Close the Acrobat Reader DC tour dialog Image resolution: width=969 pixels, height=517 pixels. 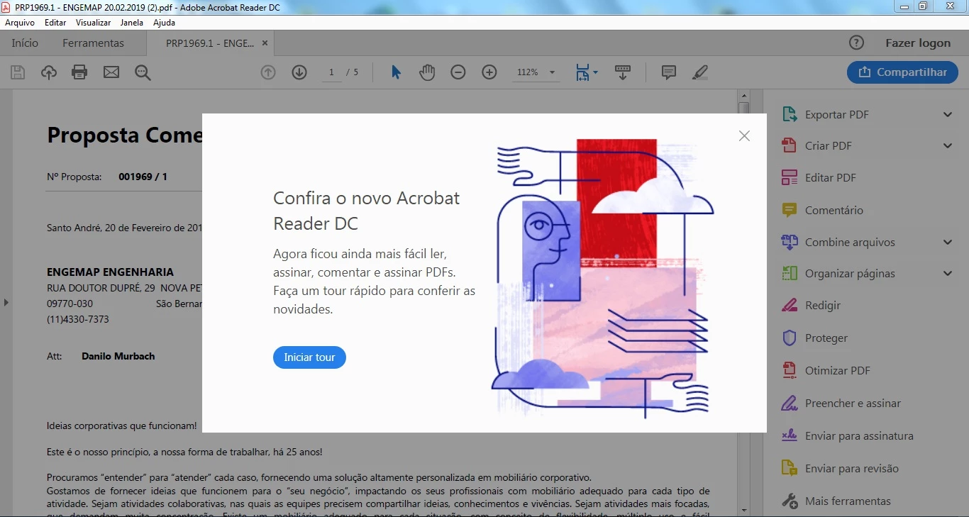tap(744, 136)
